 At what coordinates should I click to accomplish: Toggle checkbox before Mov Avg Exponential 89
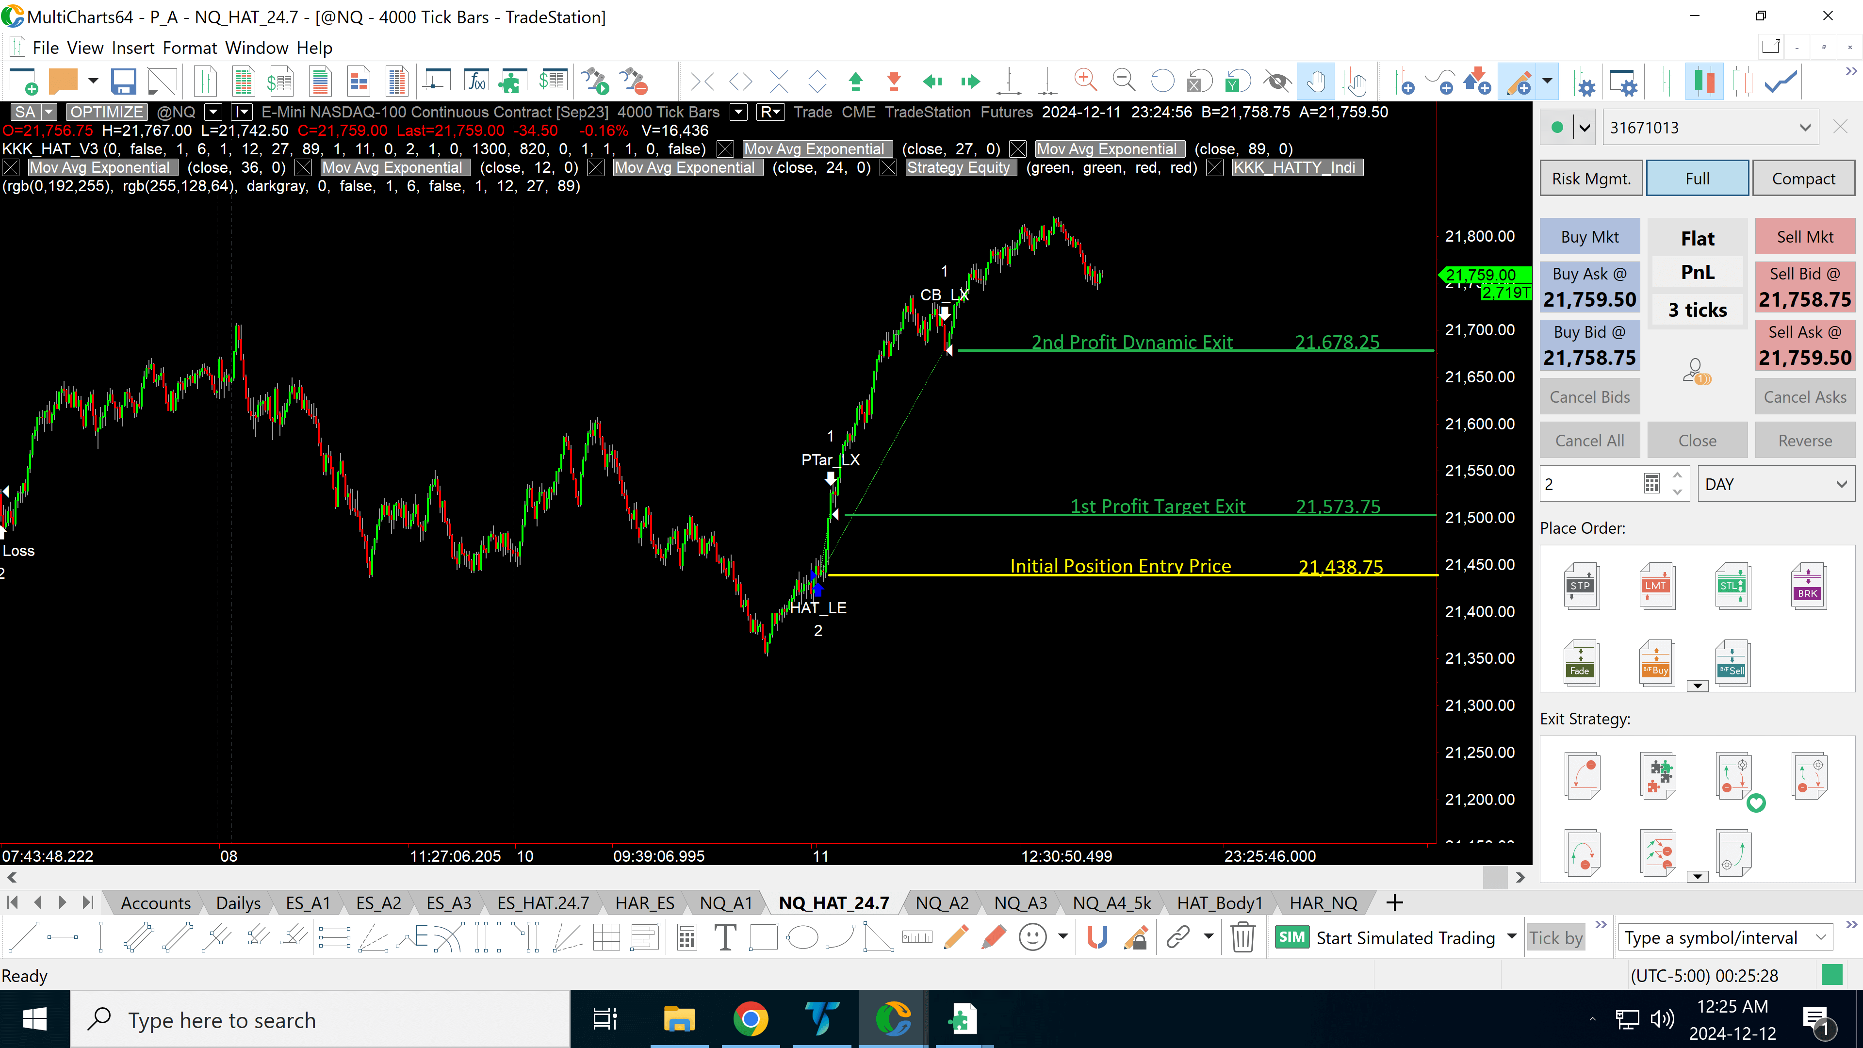[x=1017, y=149]
